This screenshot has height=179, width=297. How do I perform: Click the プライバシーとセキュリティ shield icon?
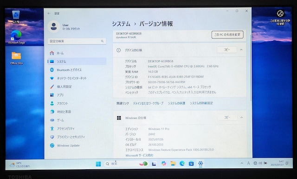pyautogui.click(x=52, y=137)
